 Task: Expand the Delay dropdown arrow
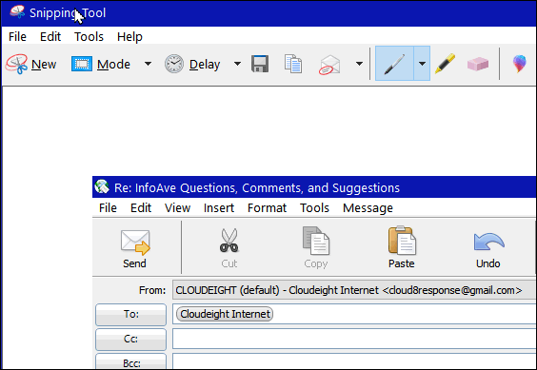237,64
